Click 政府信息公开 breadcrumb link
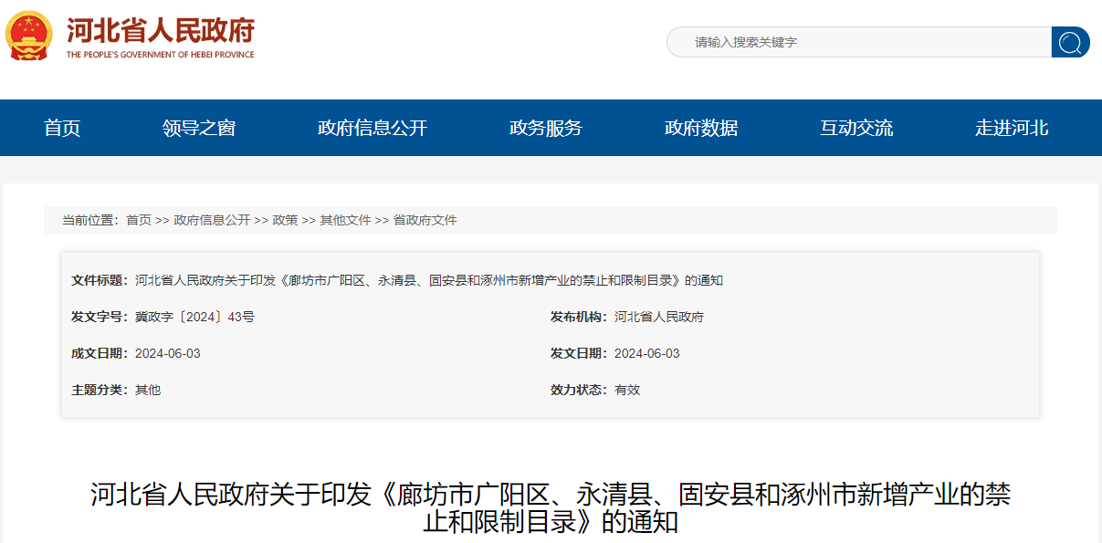Image resolution: width=1102 pixels, height=543 pixels. tap(212, 220)
